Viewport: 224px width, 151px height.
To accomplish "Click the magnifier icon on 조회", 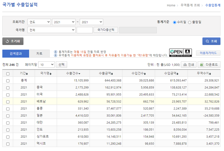I will click(207, 41).
